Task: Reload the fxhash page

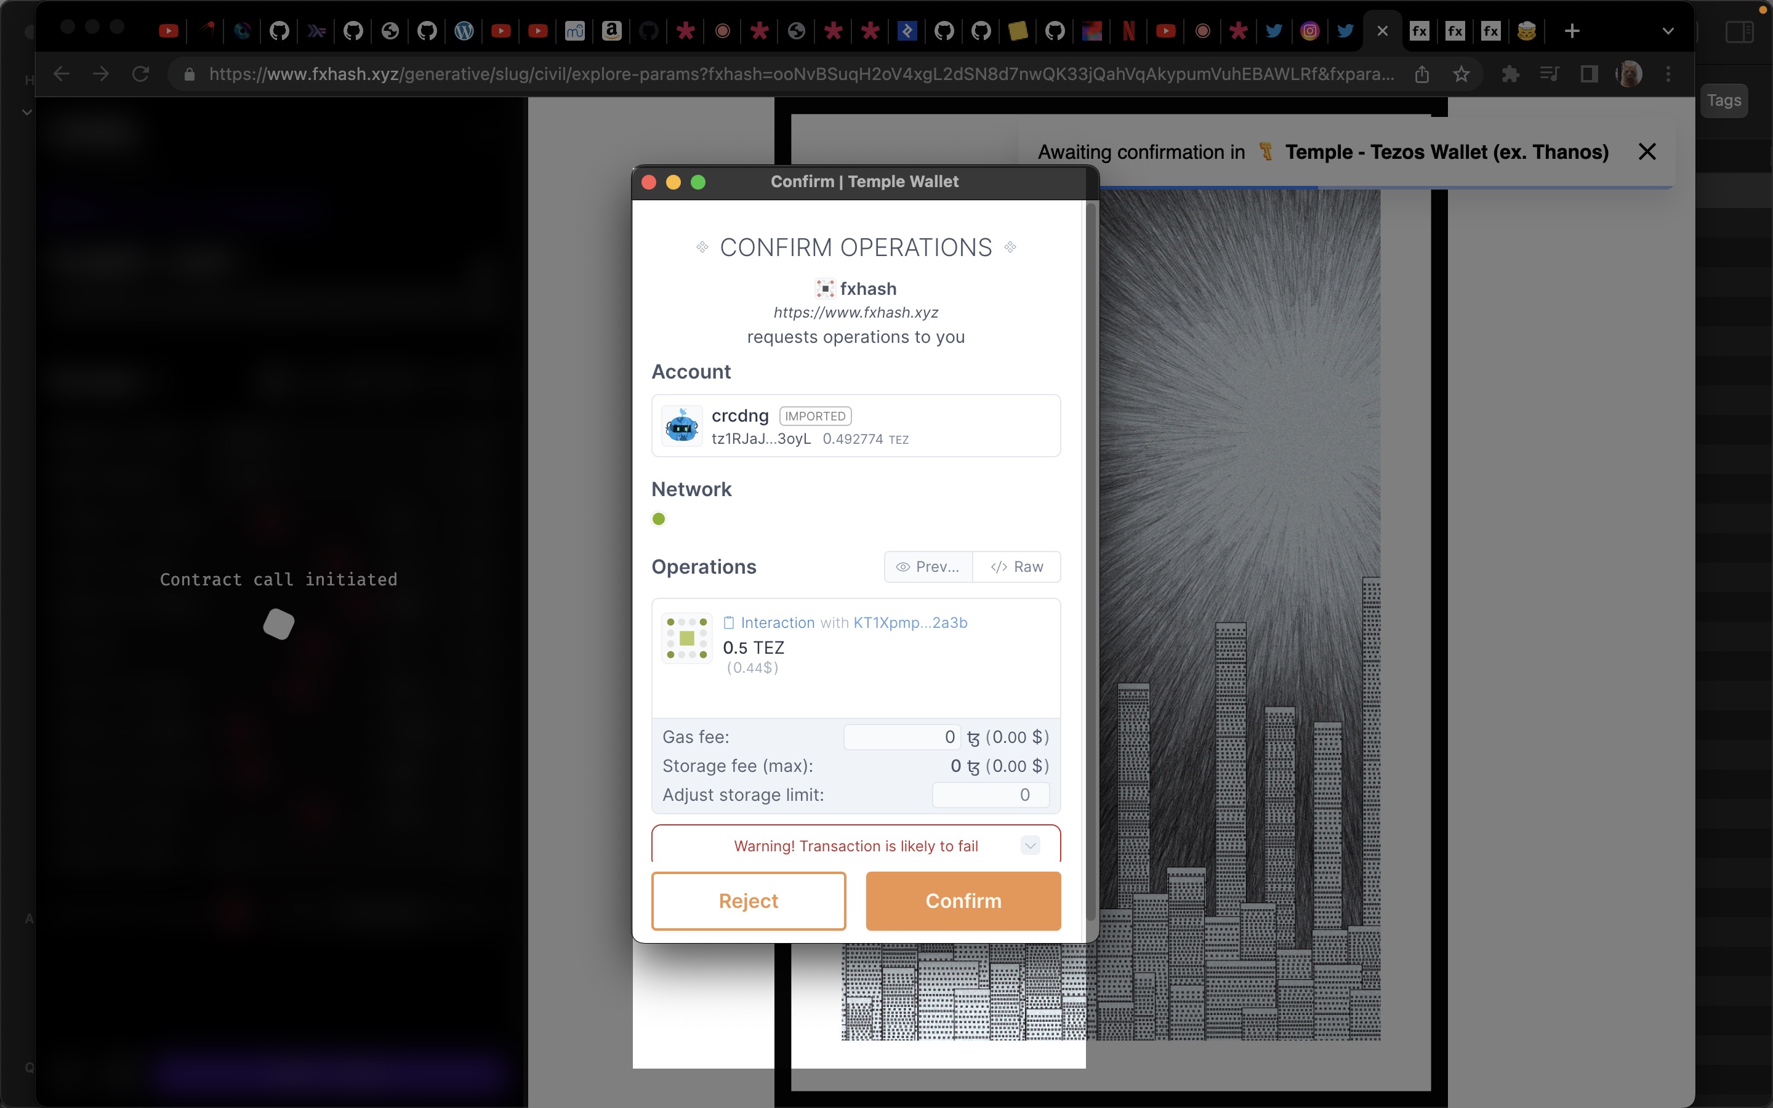Action: [140, 74]
